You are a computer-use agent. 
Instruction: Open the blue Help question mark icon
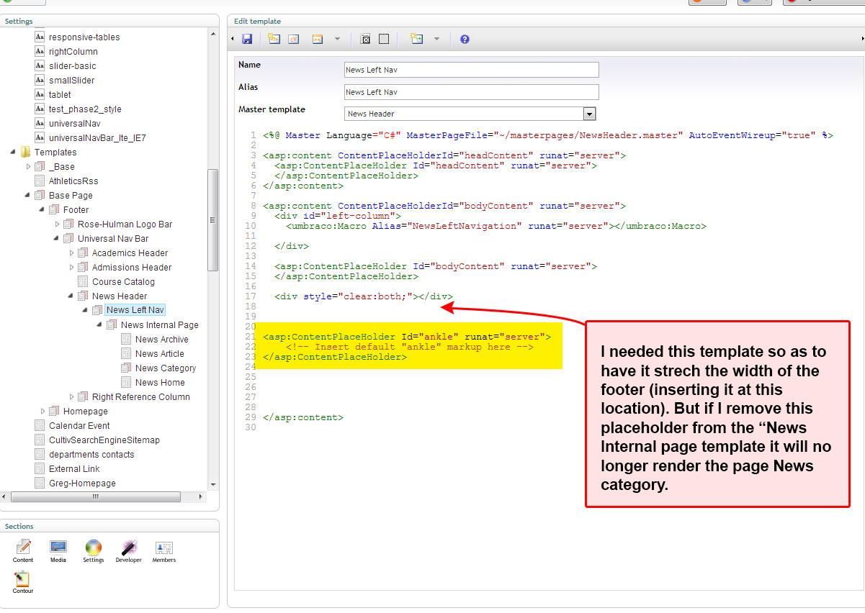[465, 39]
